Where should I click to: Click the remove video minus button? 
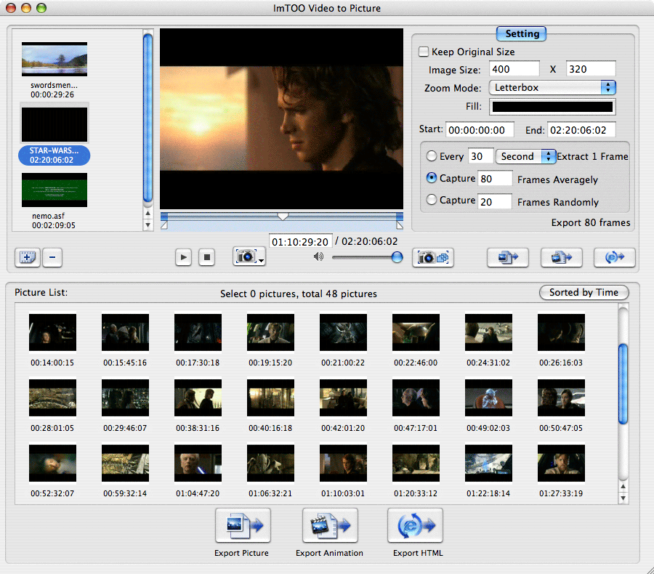52,257
